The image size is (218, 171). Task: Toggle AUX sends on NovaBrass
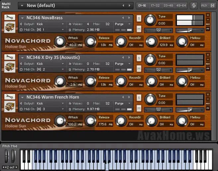[x=208, y=24]
